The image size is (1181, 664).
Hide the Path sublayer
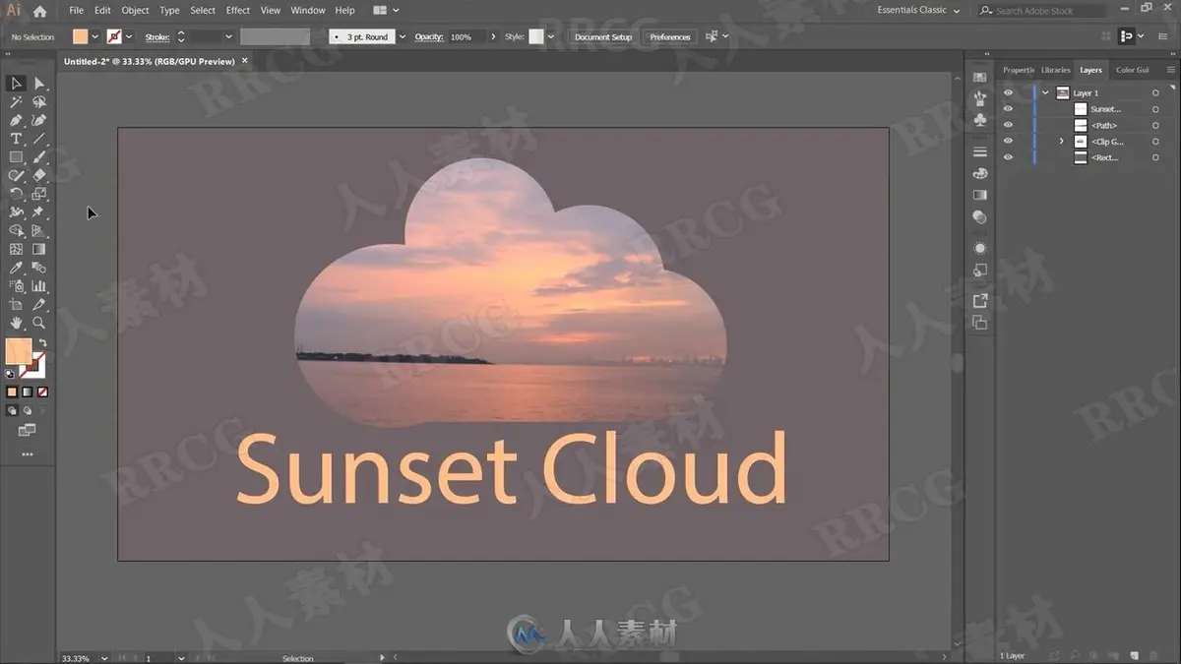(x=1008, y=125)
